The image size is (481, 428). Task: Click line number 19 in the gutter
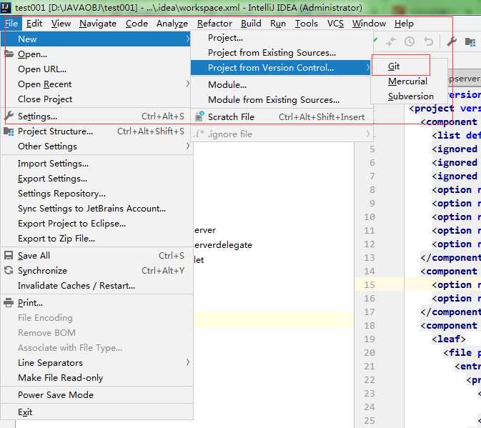pyautogui.click(x=370, y=339)
